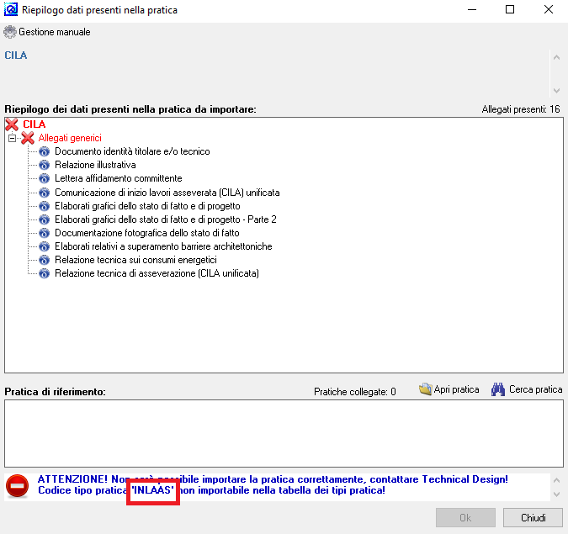Collapse the Allegati generici tree node
This screenshot has width=568, height=534.
12,138
